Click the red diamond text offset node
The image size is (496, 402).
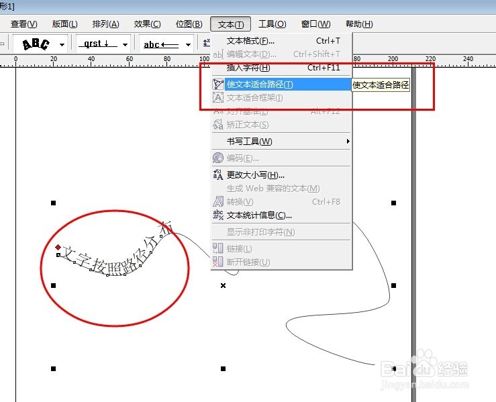tap(58, 247)
